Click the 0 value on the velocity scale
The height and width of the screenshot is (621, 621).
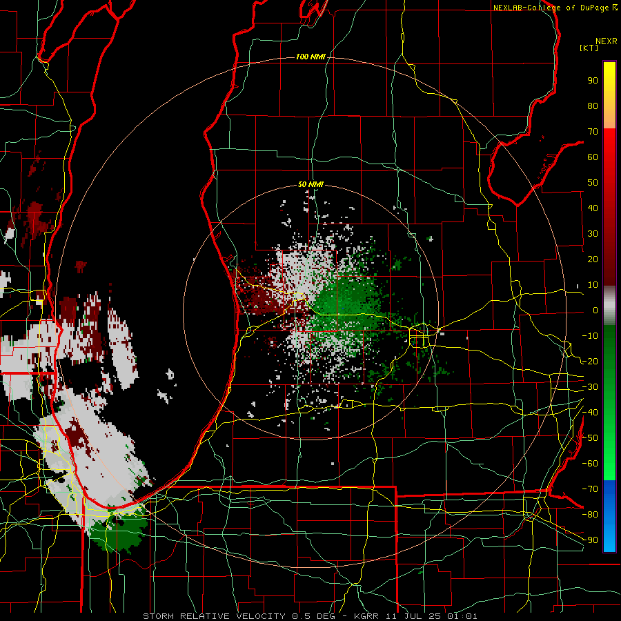(595, 310)
